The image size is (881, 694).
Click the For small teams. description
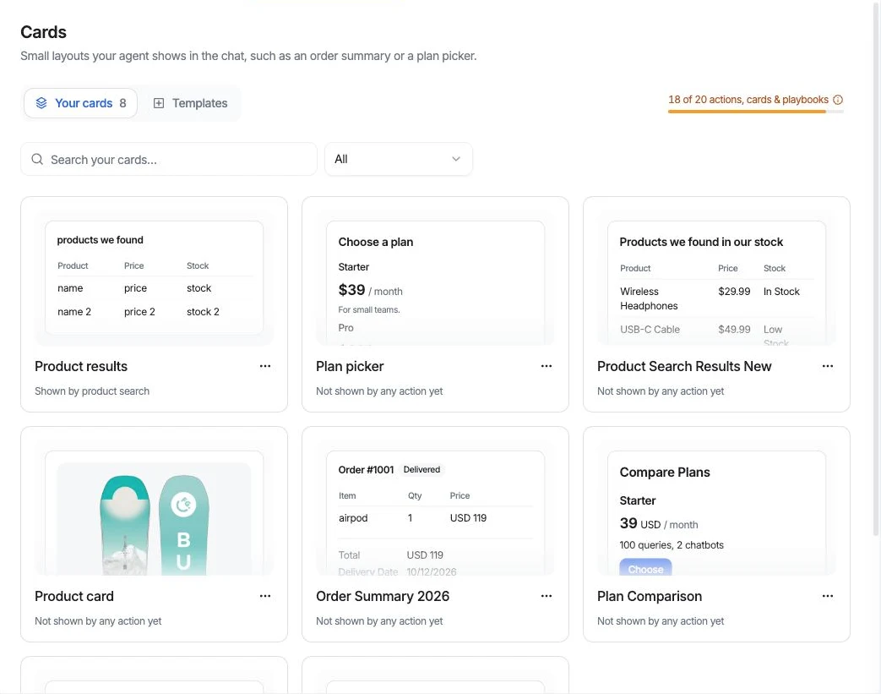point(369,310)
